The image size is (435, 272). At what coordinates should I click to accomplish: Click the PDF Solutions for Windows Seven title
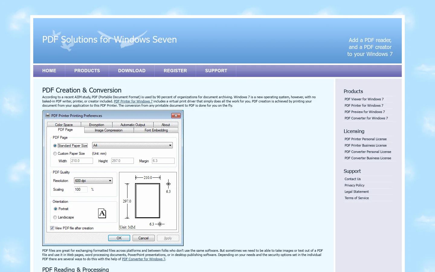109,40
